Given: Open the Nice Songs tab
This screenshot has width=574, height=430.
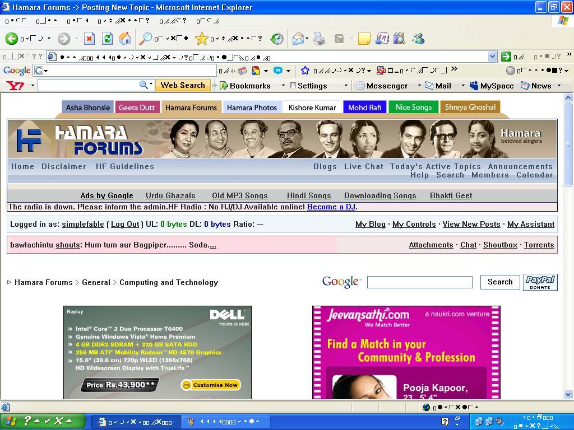Looking at the screenshot, I should click(x=414, y=107).
